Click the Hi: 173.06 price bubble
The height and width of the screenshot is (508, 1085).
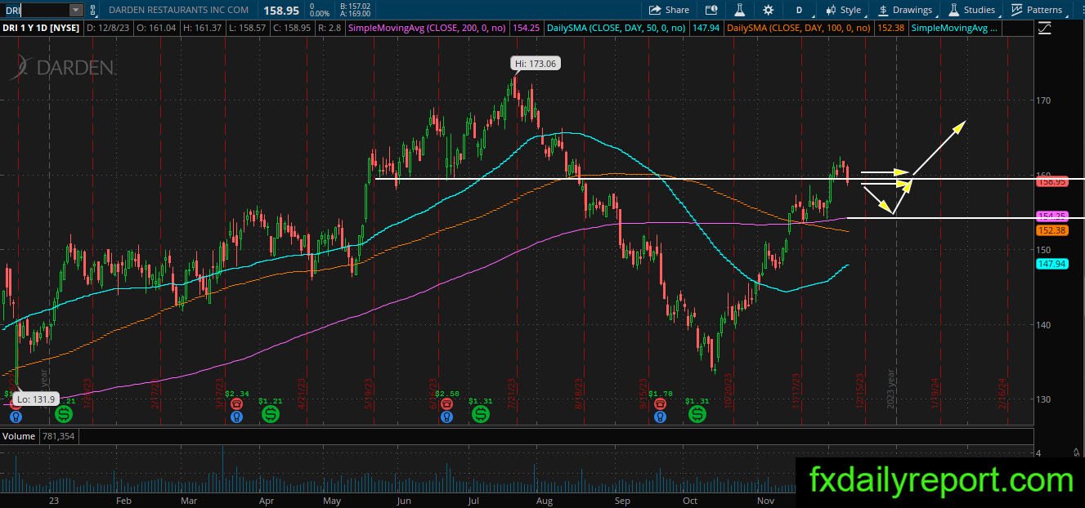(x=536, y=64)
